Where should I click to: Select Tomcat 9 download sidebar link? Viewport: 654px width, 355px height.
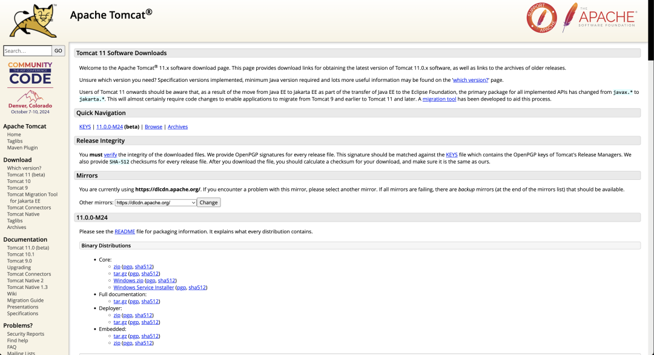click(x=18, y=188)
